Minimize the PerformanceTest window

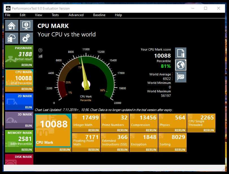click(193, 8)
